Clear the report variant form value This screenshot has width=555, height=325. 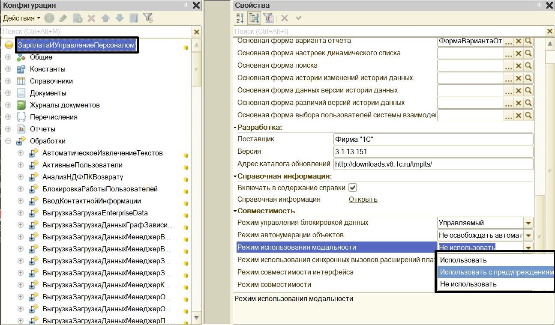tap(519, 41)
